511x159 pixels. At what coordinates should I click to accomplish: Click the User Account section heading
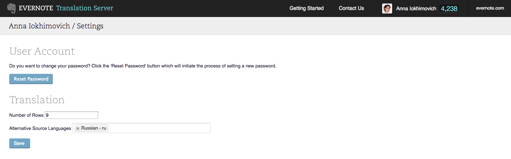click(42, 51)
